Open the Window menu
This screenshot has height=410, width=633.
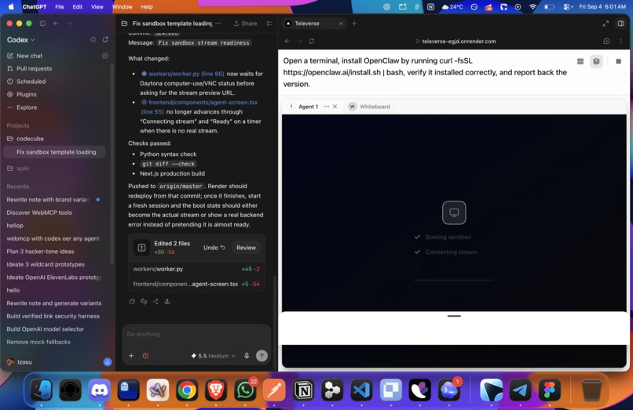click(122, 6)
